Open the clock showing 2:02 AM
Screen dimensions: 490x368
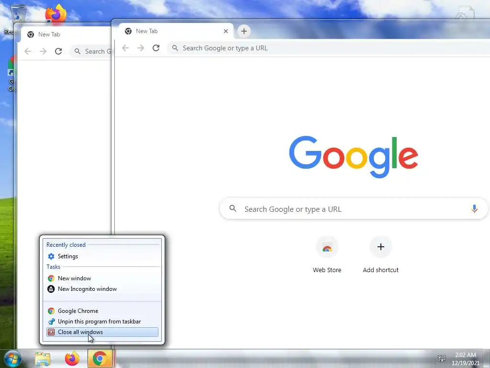pos(465,359)
